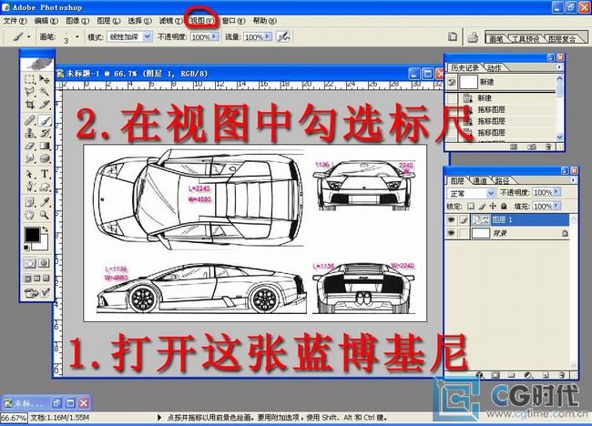
Task: Open the Layers panel flyout menu arrow
Action: point(573,180)
